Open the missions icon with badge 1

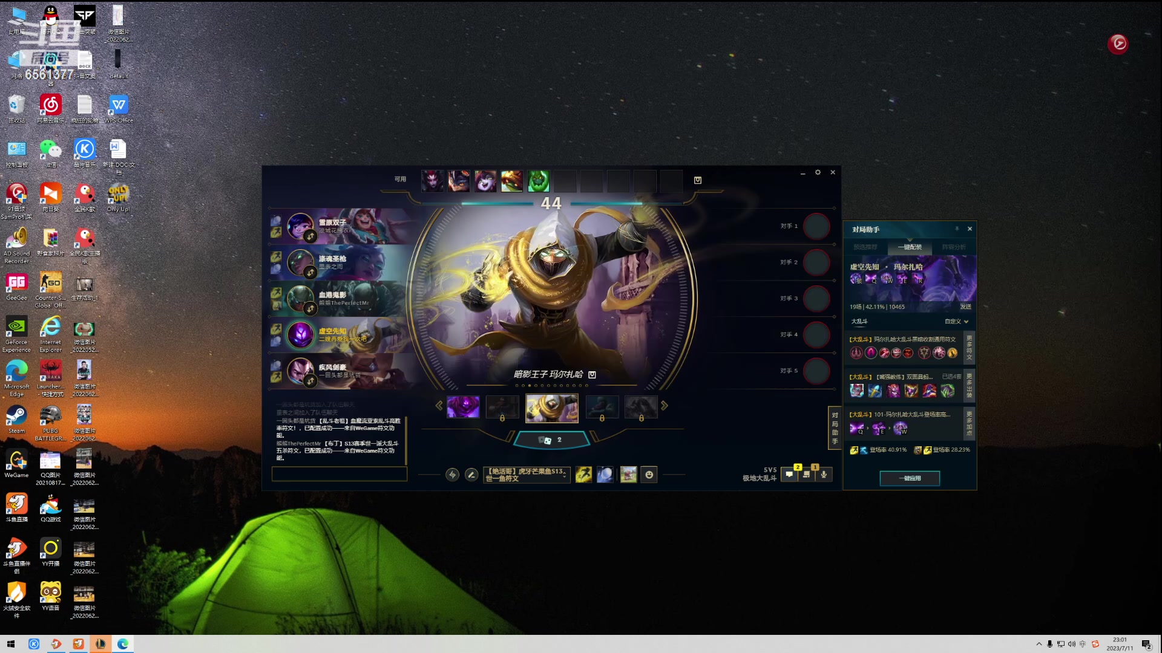[807, 475]
